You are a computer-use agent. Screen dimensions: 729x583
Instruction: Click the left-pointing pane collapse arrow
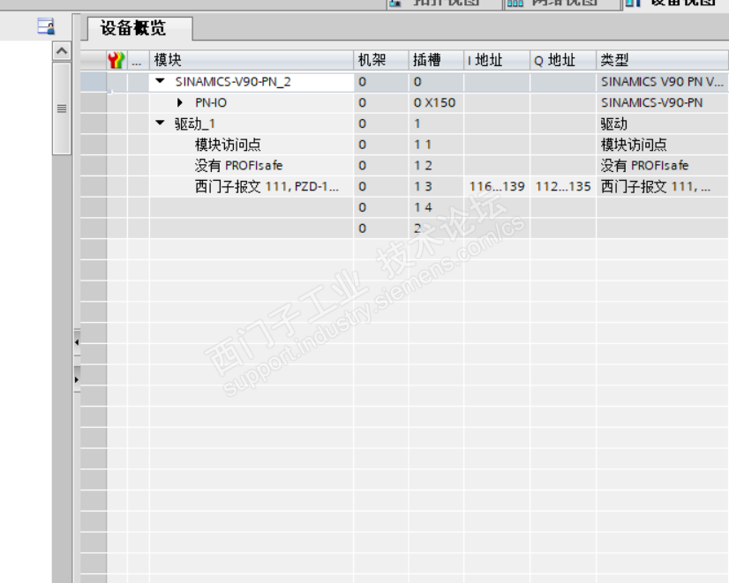pos(77,342)
